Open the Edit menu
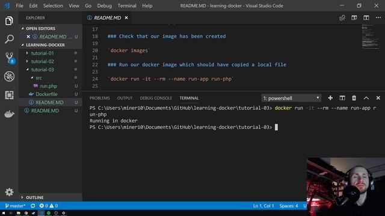 pyautogui.click(x=33, y=5)
